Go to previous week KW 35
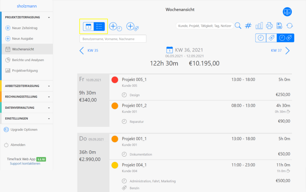 89,51
